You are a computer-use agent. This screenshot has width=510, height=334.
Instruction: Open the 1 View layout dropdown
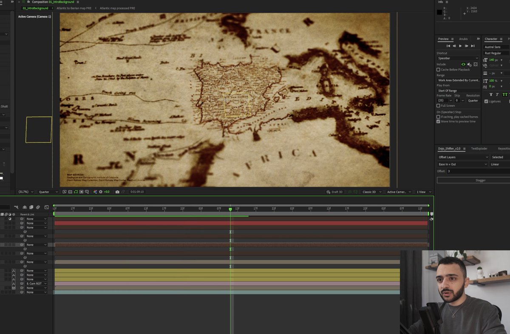click(x=423, y=192)
